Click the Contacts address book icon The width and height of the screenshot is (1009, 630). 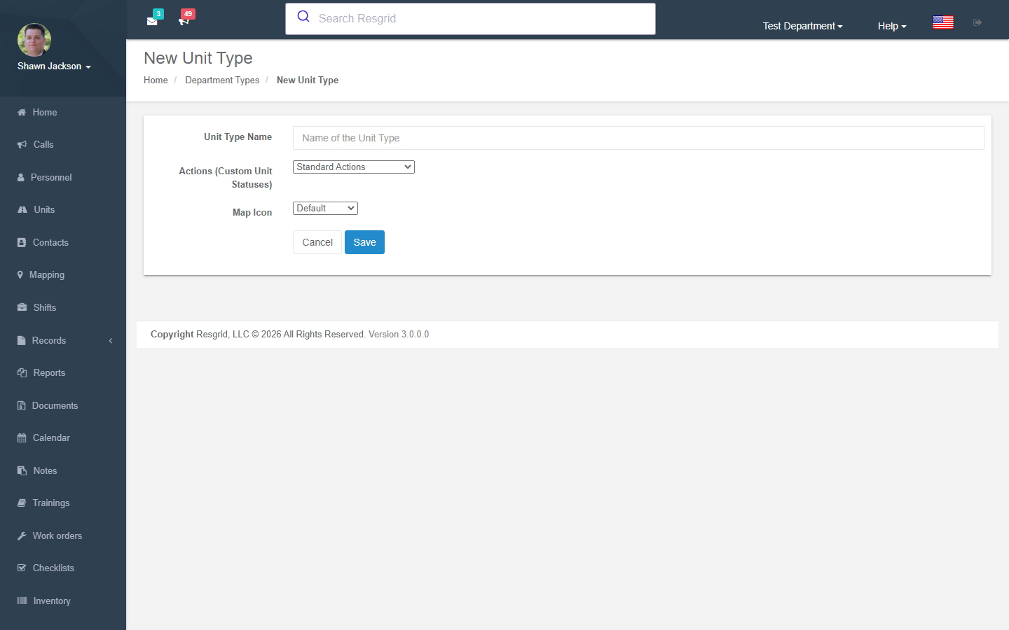coord(21,243)
